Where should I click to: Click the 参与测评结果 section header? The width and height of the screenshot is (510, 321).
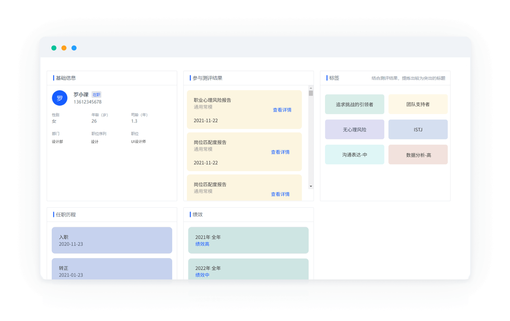pyautogui.click(x=207, y=78)
